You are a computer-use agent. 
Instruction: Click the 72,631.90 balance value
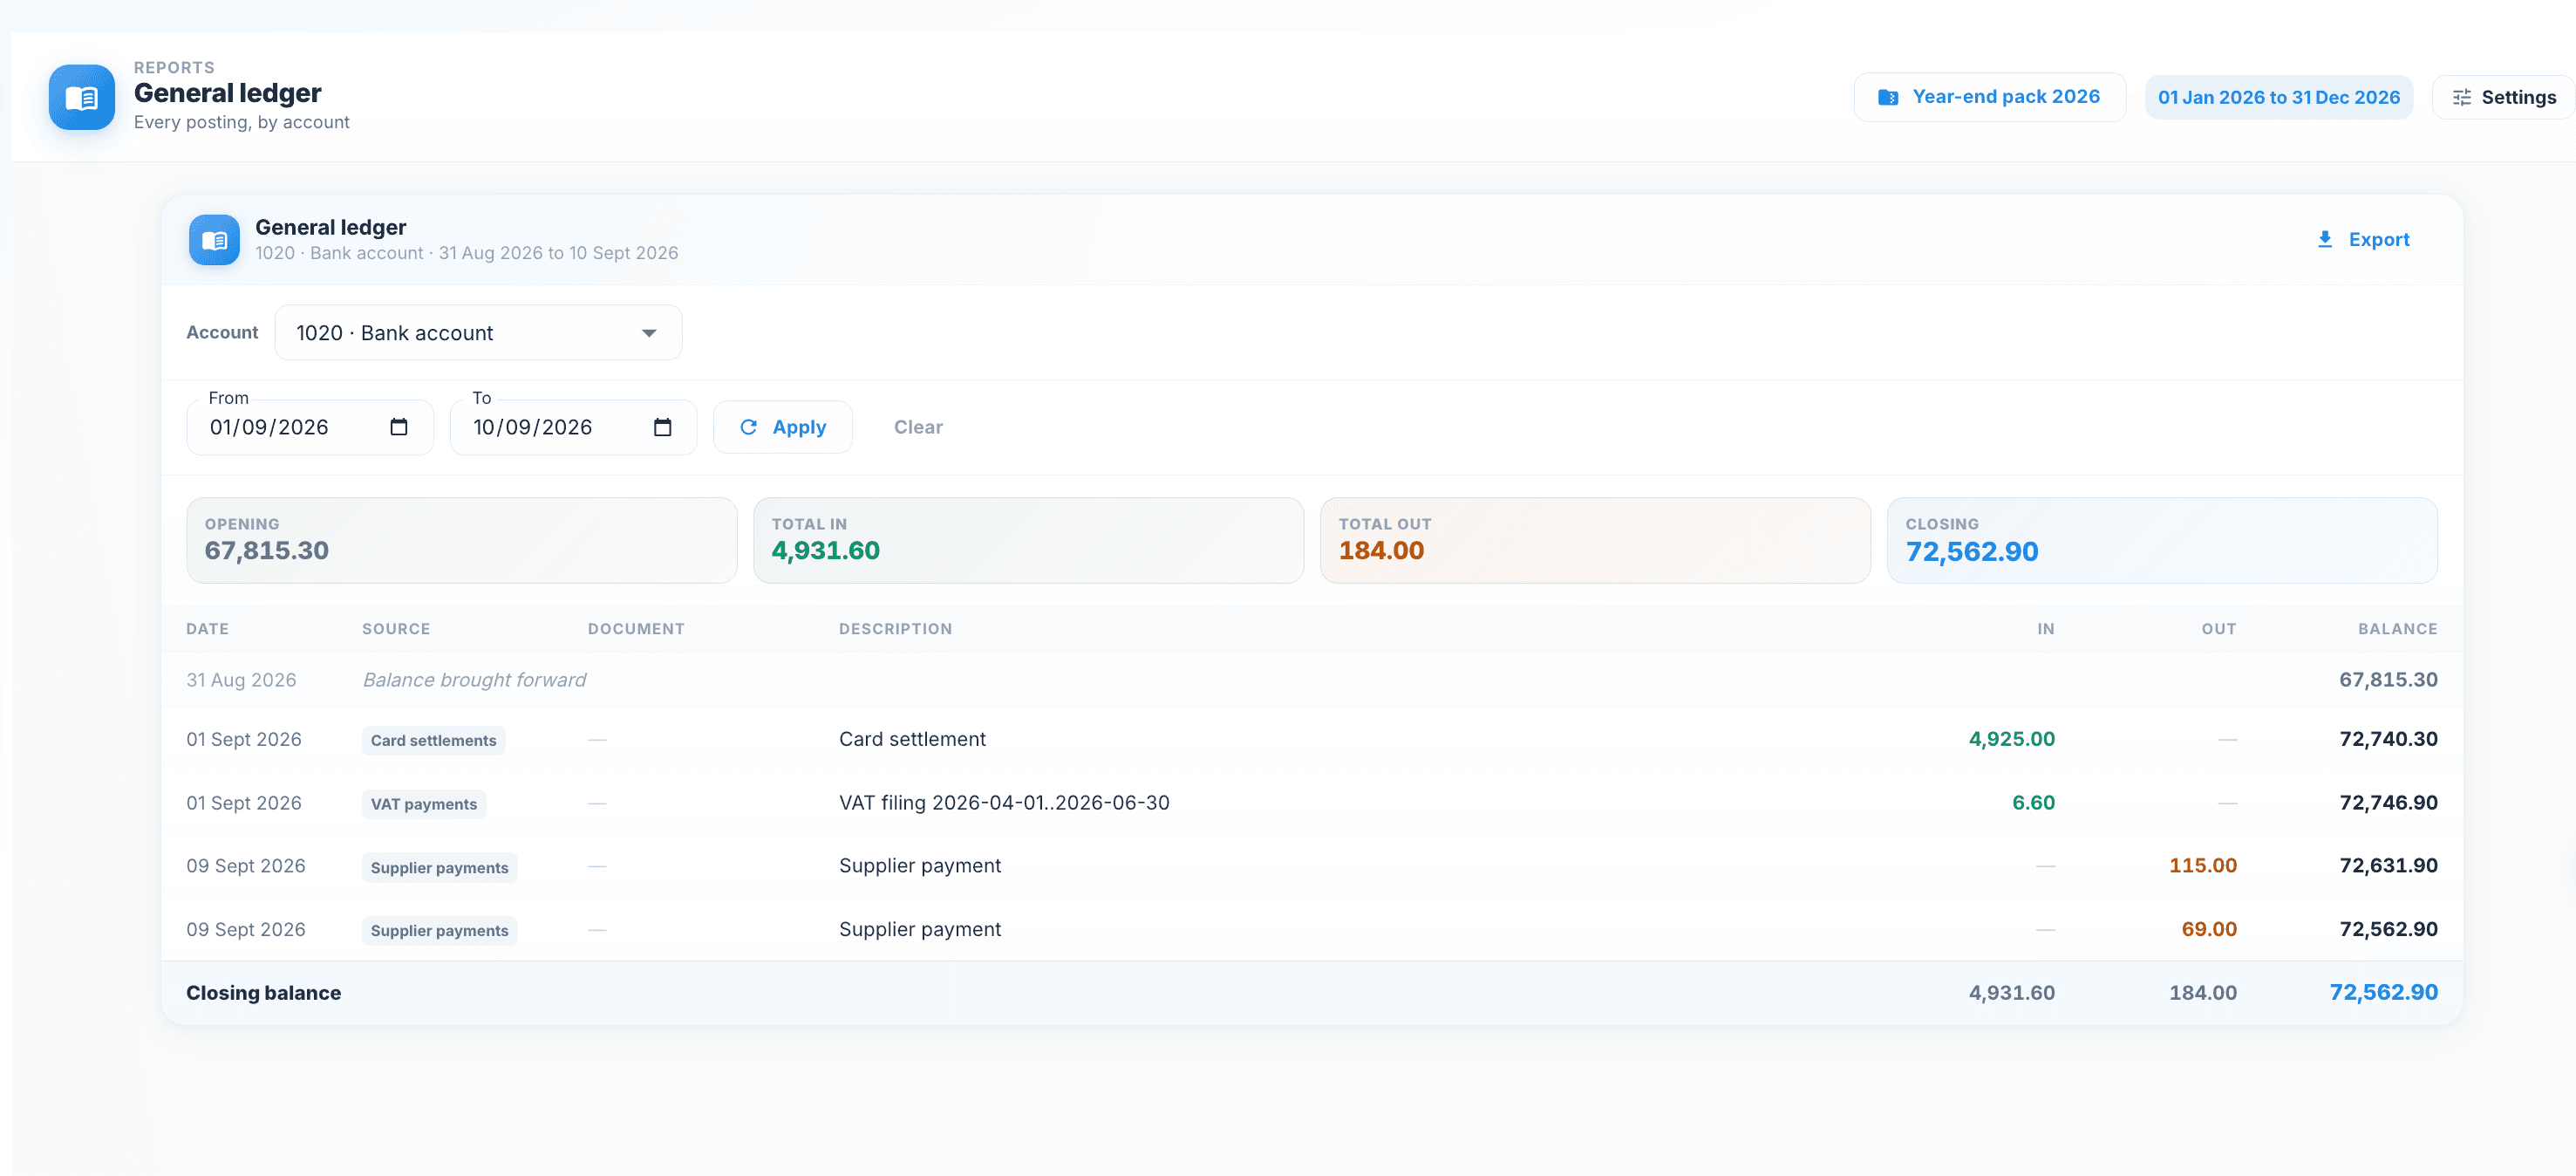pos(2388,866)
